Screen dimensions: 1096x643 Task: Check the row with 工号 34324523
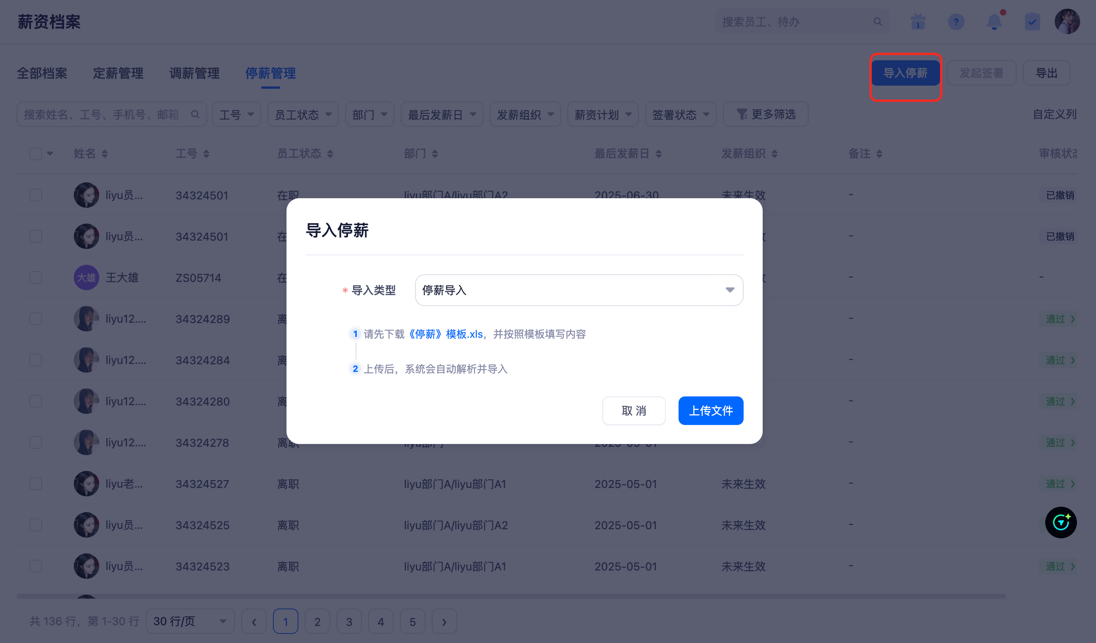36,566
